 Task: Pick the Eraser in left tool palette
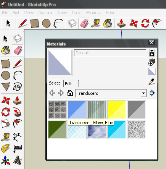(x=18, y=50)
